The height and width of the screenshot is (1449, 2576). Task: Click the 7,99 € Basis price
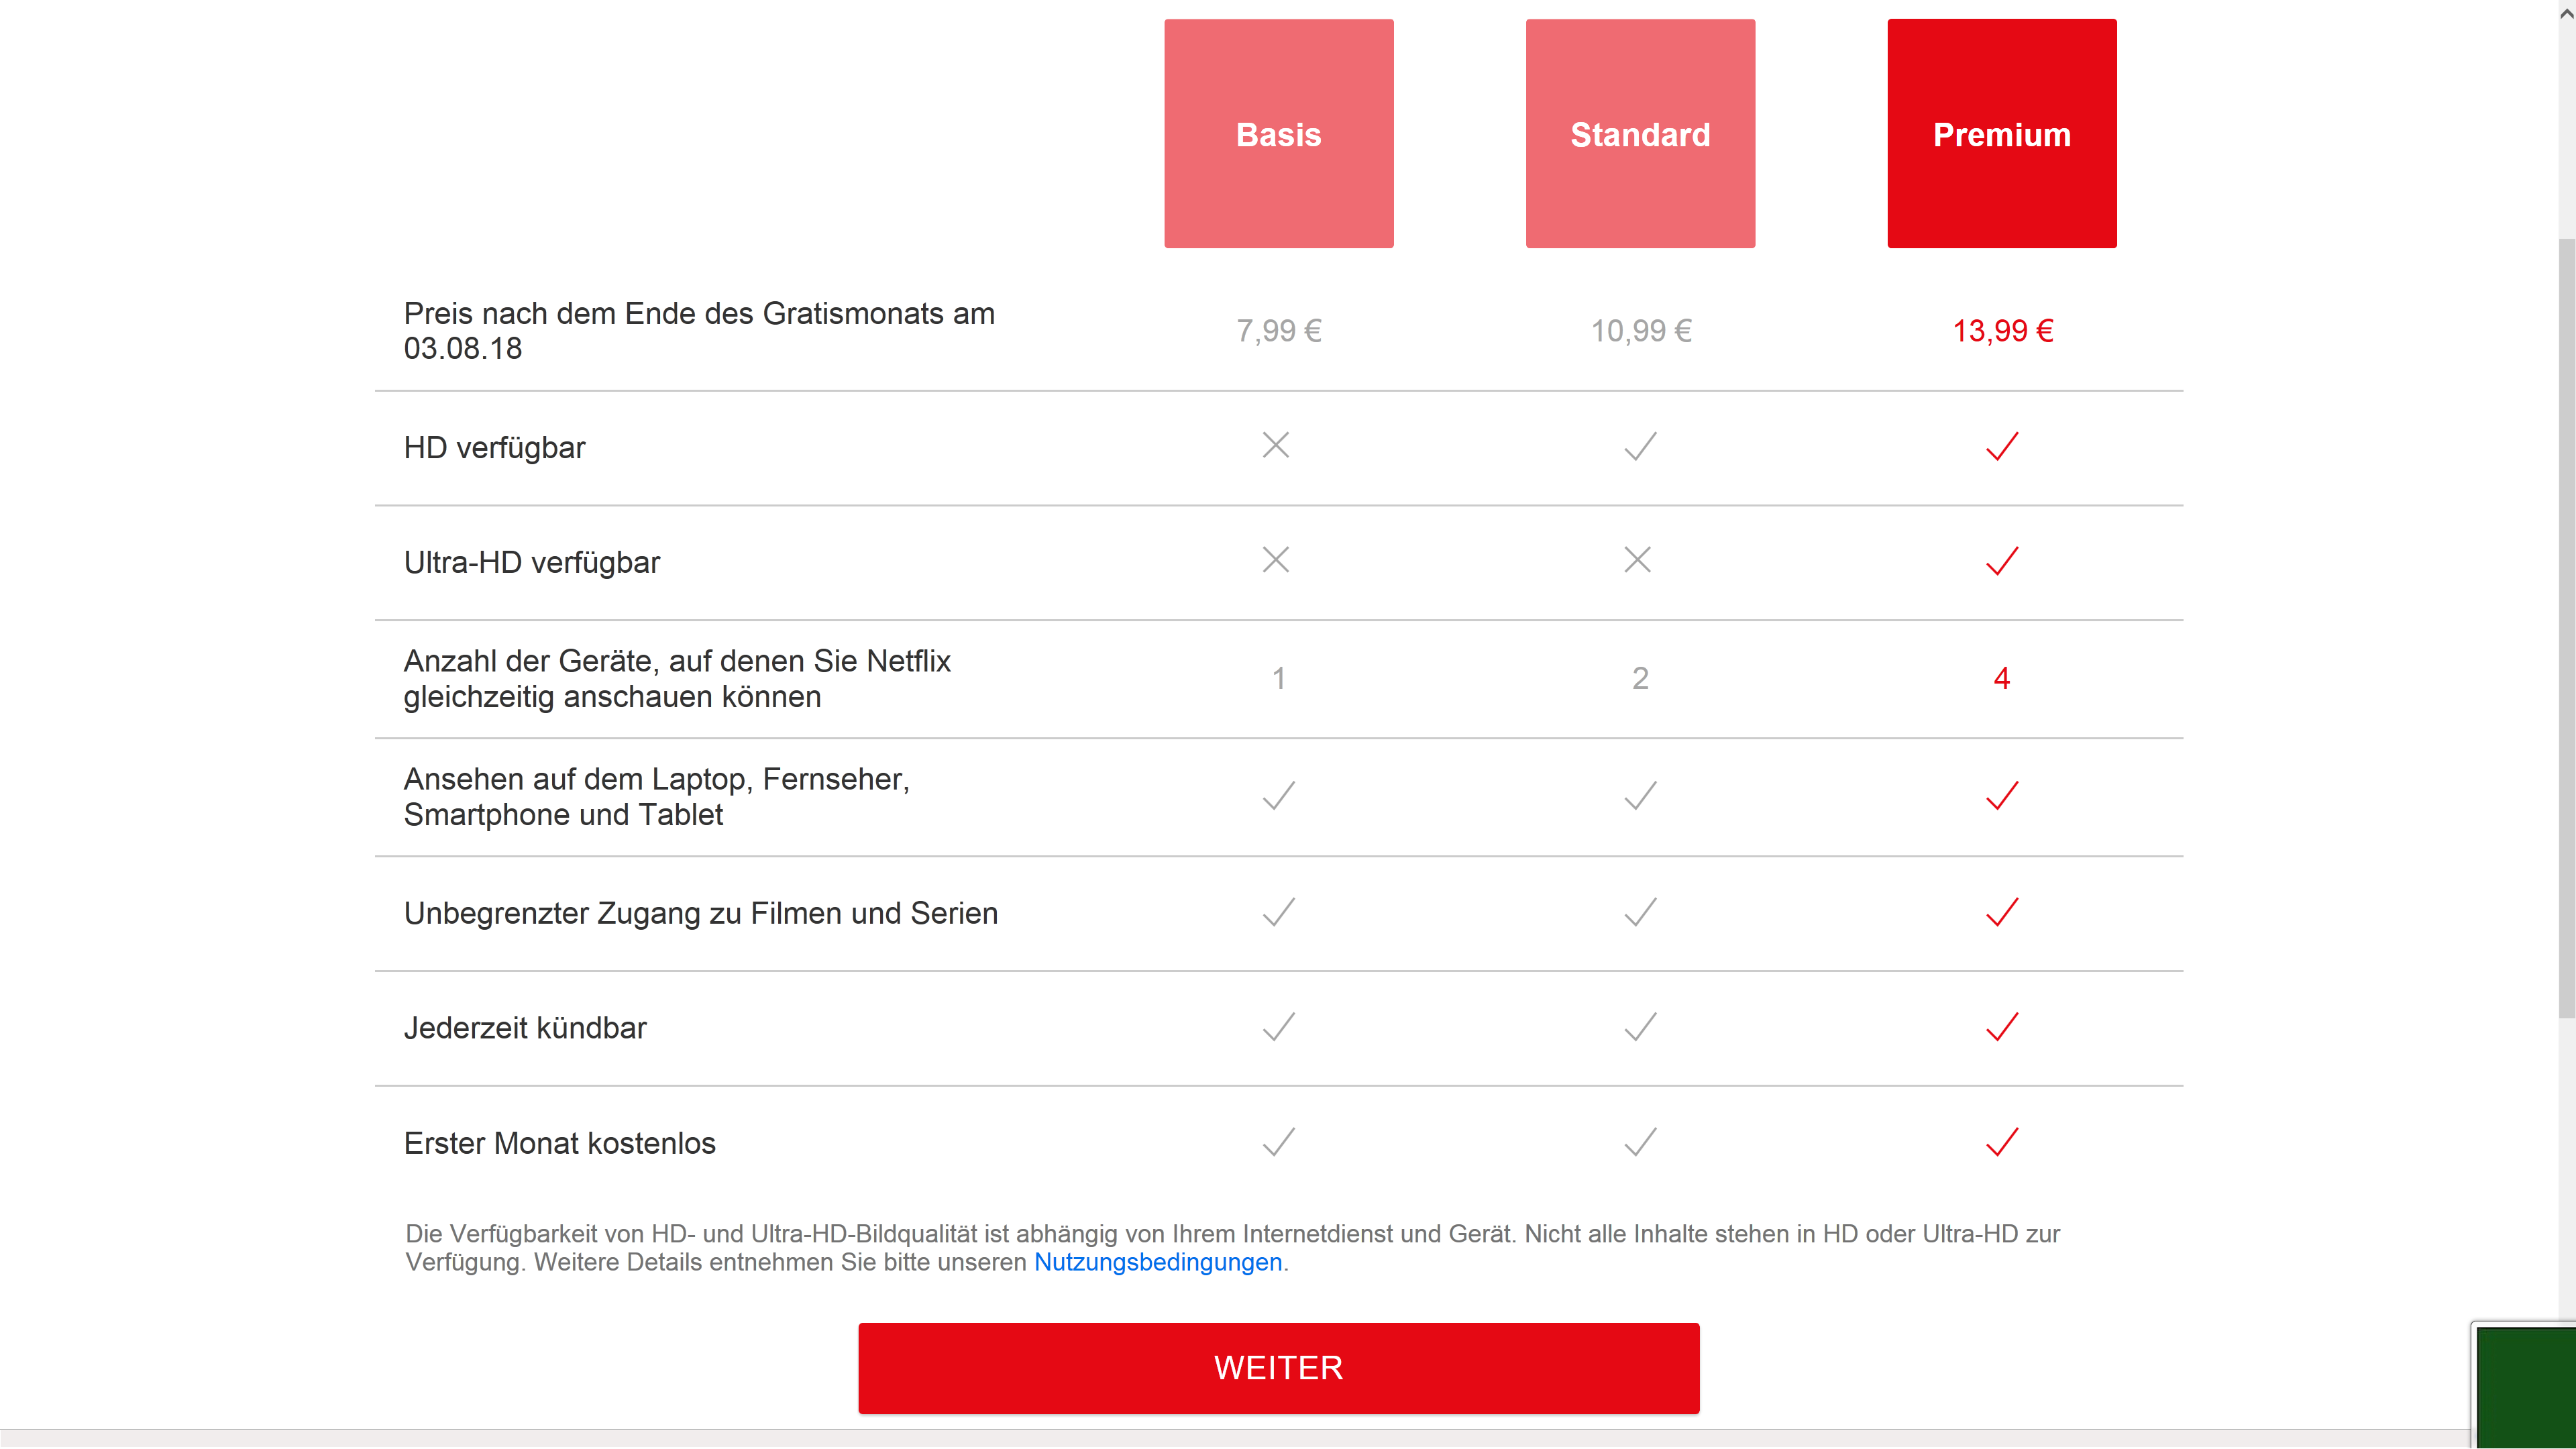coord(1278,330)
